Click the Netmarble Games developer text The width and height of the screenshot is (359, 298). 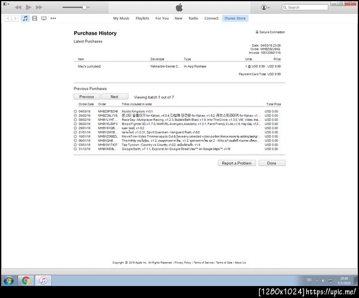165,66
